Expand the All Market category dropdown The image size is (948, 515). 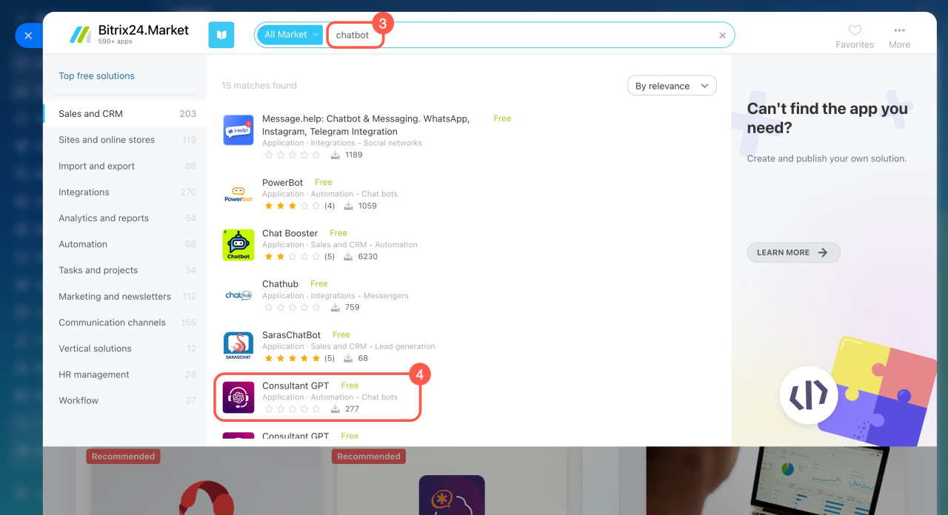click(290, 35)
